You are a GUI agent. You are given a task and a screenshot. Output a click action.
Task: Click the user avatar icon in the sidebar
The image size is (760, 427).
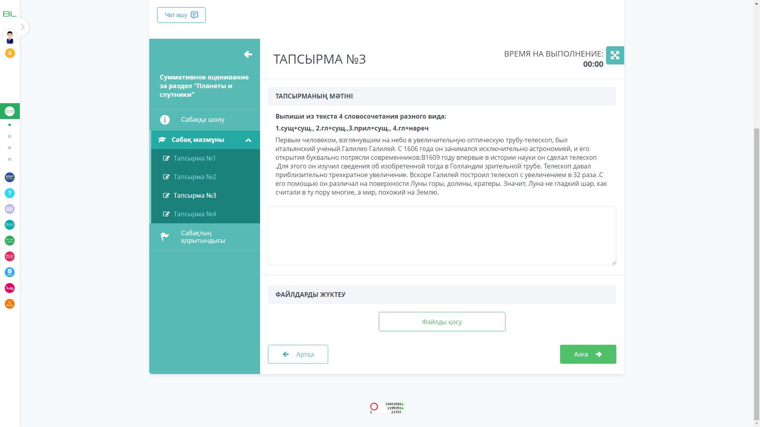point(10,37)
